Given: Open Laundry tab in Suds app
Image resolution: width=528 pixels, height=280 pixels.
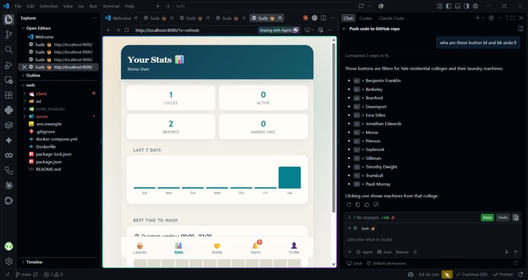Looking at the screenshot, I should [x=140, y=248].
